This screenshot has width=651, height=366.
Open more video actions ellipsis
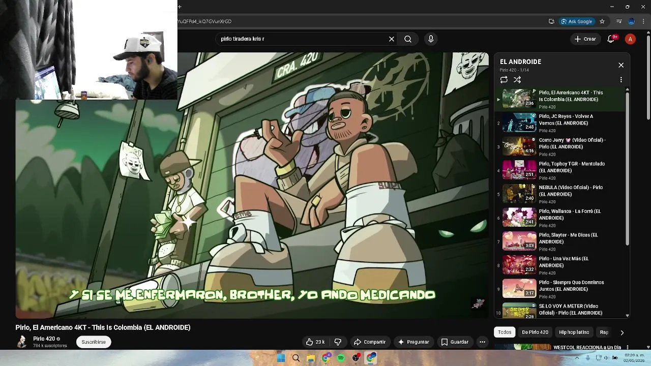pyautogui.click(x=482, y=342)
